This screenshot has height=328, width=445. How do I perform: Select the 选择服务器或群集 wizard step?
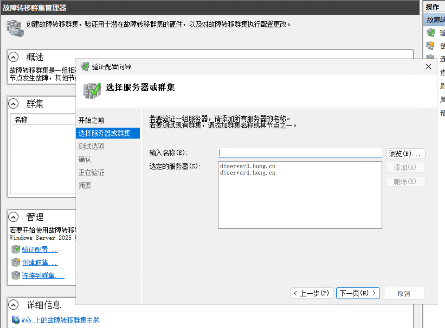click(104, 133)
